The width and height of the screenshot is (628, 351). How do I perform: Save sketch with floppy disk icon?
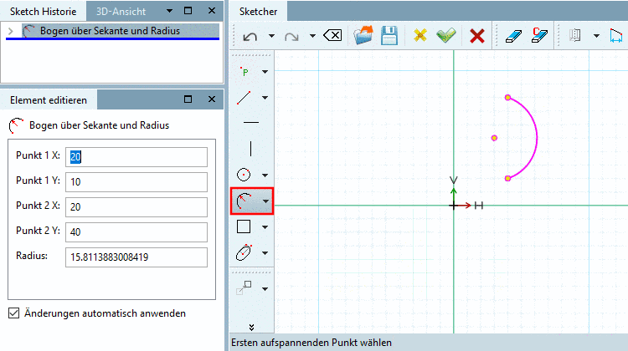click(389, 35)
